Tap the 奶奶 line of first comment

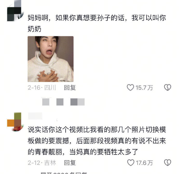click(34, 29)
